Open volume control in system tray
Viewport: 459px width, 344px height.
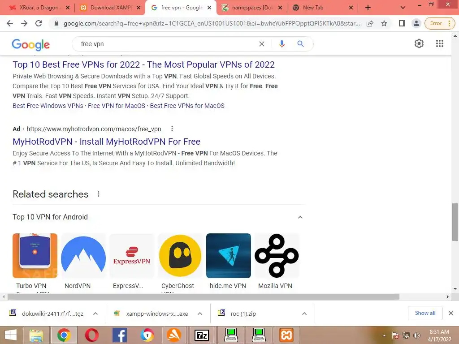[x=416, y=335]
